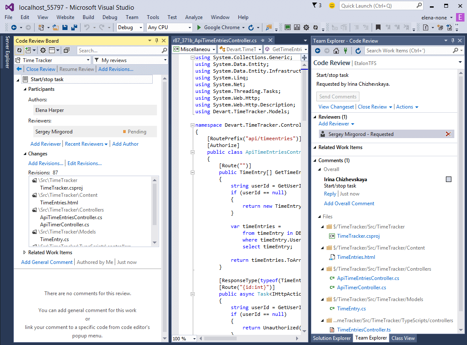Expand the Related Work Items node in Code Review Board
Image resolution: width=467 pixels, height=345 pixels.
coord(24,253)
